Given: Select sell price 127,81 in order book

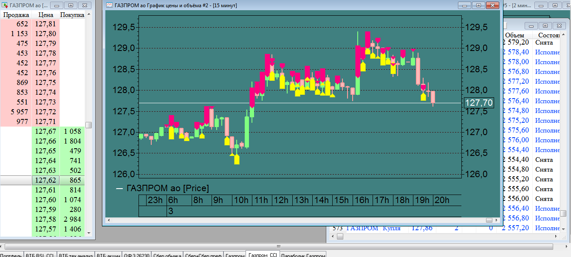Looking at the screenshot, I should pyautogui.click(x=45, y=24).
